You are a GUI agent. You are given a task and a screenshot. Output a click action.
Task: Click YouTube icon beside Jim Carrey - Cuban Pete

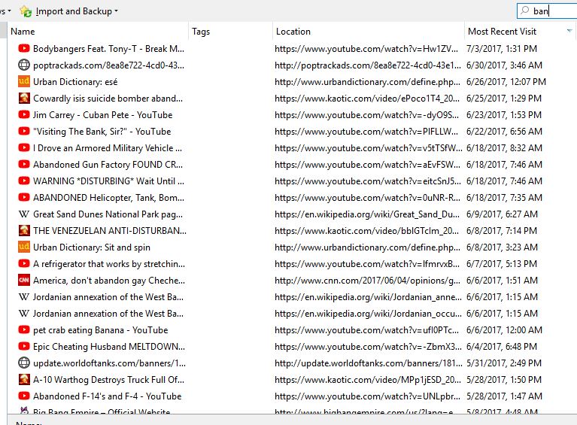pyautogui.click(x=24, y=114)
